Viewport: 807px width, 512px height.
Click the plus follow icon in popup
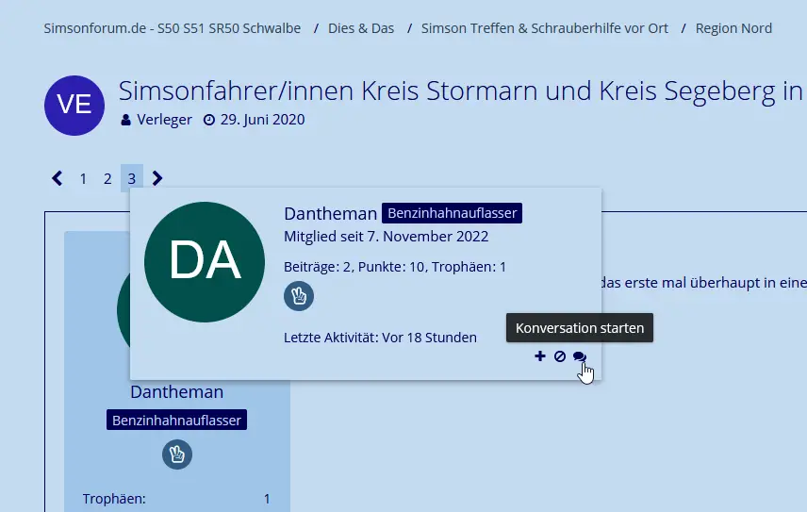(540, 356)
